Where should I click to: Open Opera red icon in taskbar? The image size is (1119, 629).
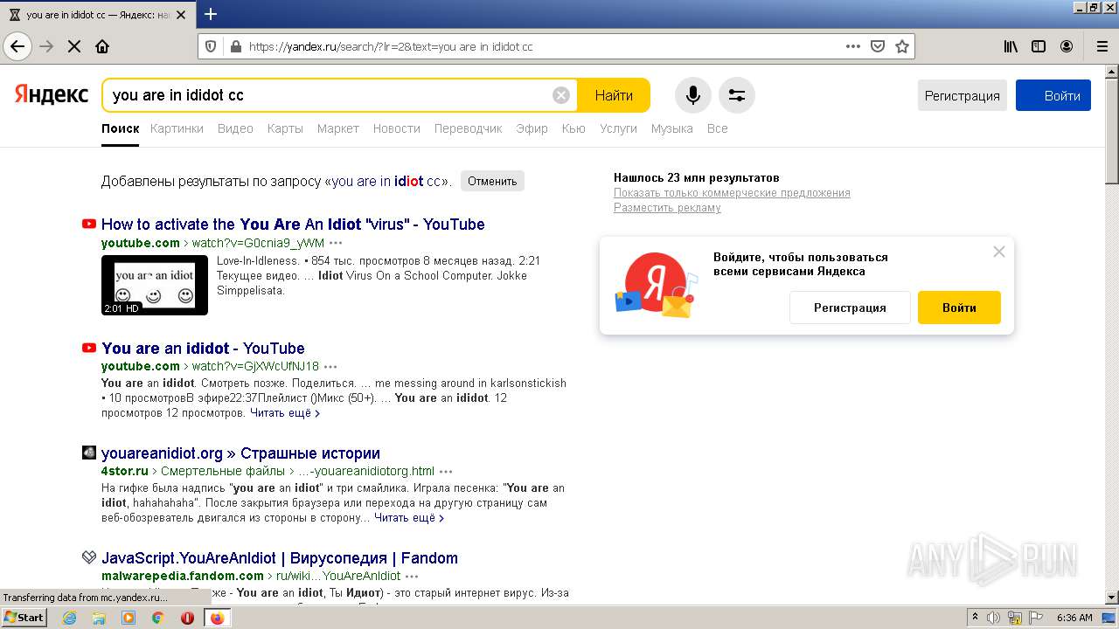tap(187, 618)
